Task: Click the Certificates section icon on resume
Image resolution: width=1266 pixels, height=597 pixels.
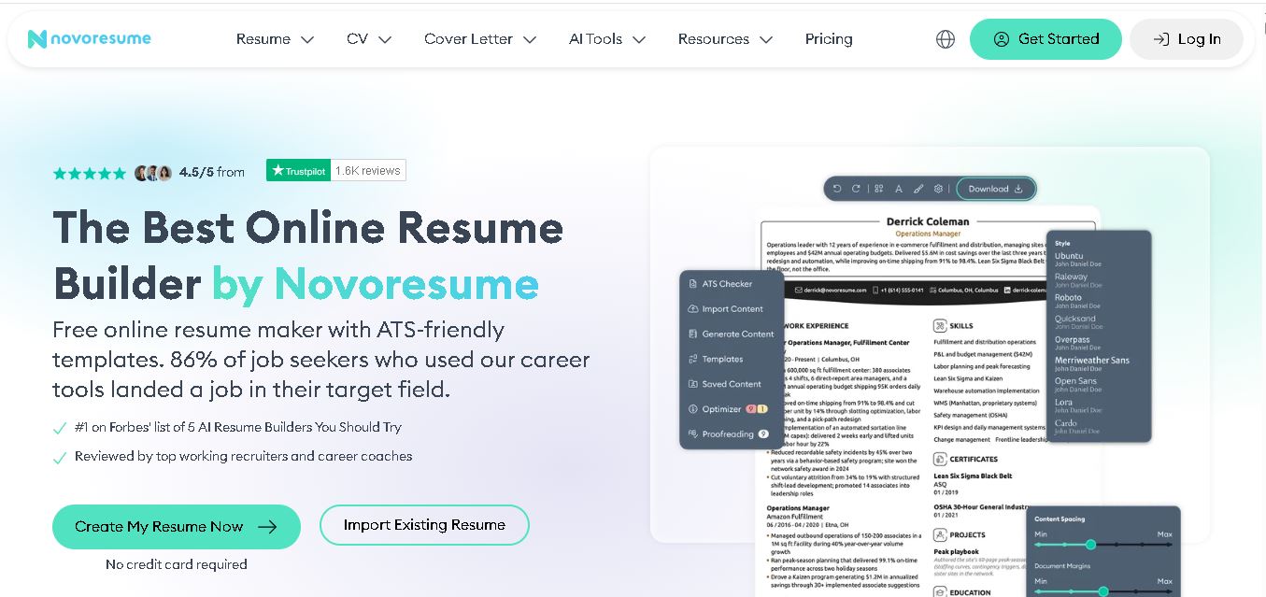Action: coord(939,459)
